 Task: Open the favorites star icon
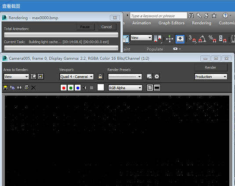pyautogui.click(x=214, y=15)
